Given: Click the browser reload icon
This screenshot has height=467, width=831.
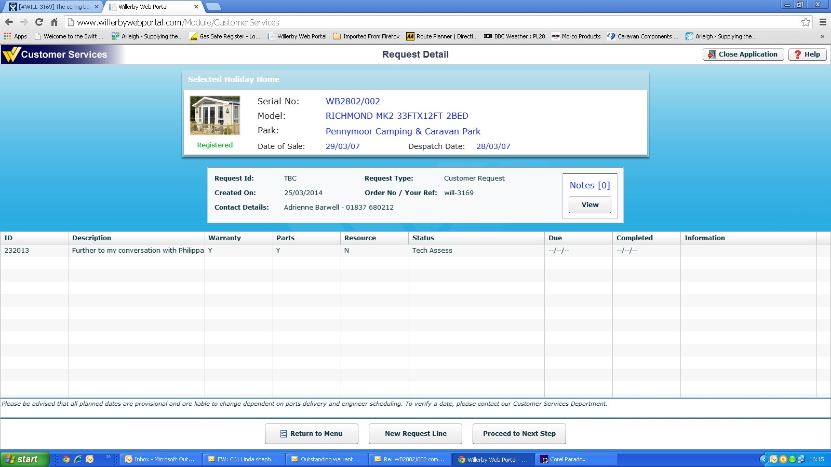Looking at the screenshot, I should (x=39, y=22).
